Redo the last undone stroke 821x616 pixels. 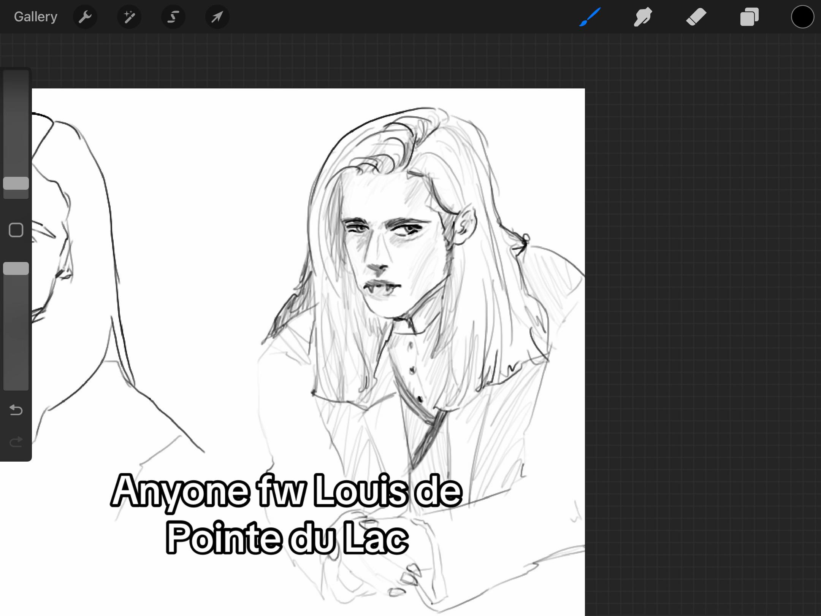coord(16,441)
